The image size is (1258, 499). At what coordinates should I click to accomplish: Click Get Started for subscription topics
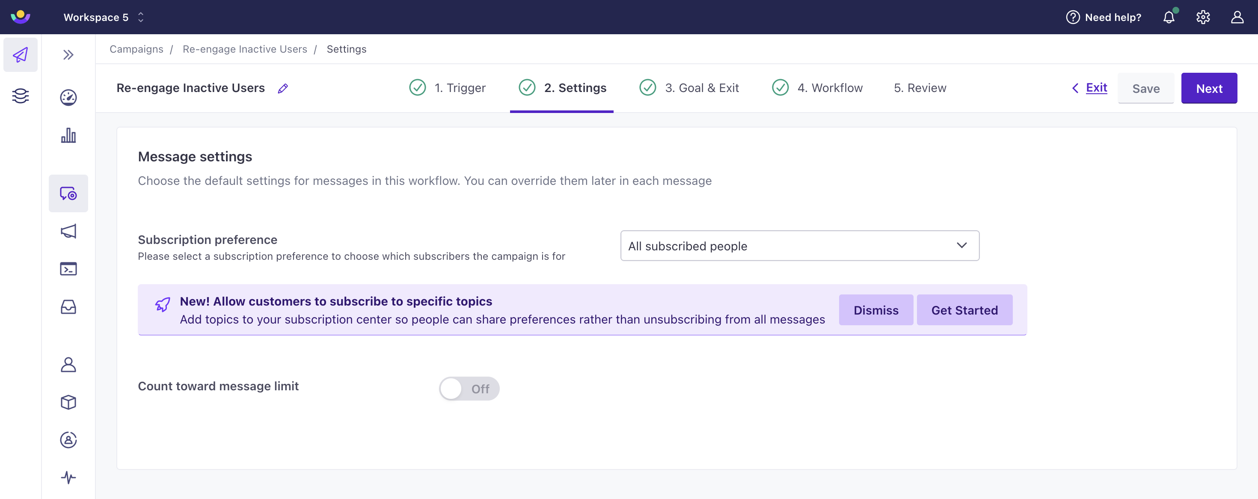[964, 309]
